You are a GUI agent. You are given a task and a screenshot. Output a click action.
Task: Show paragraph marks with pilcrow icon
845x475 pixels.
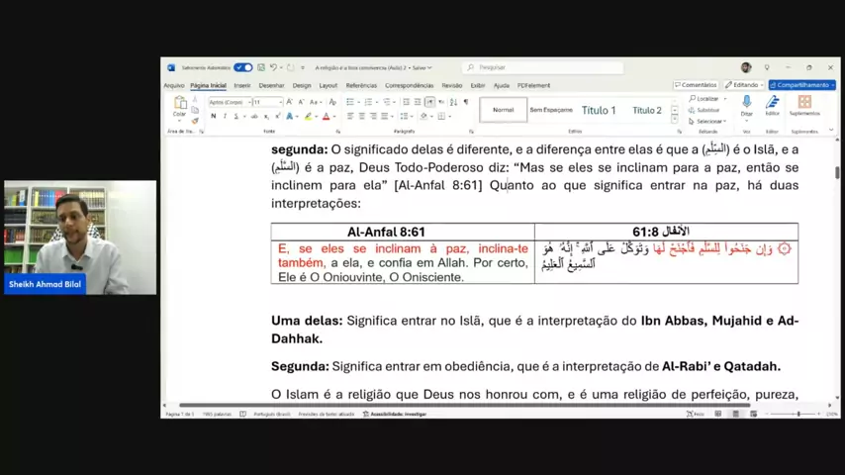[x=466, y=102]
